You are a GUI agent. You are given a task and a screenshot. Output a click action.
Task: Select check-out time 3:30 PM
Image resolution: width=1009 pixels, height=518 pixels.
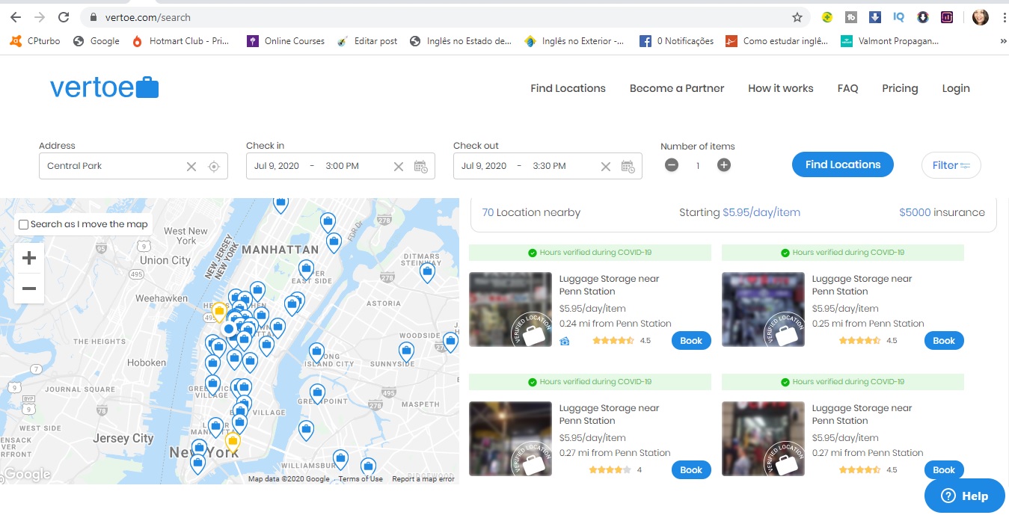tap(549, 166)
